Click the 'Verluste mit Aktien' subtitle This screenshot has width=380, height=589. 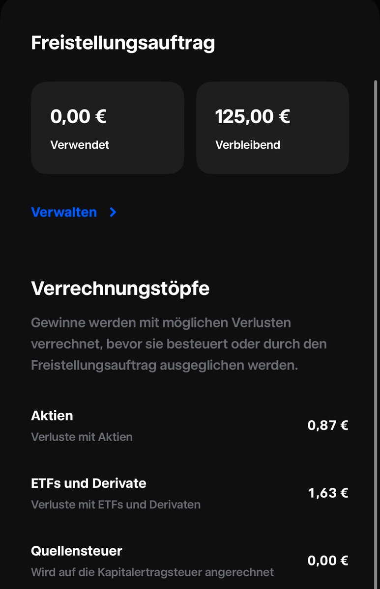[82, 437]
